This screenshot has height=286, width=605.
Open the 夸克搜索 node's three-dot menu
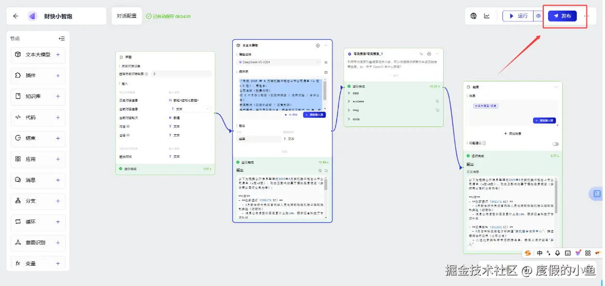point(437,54)
